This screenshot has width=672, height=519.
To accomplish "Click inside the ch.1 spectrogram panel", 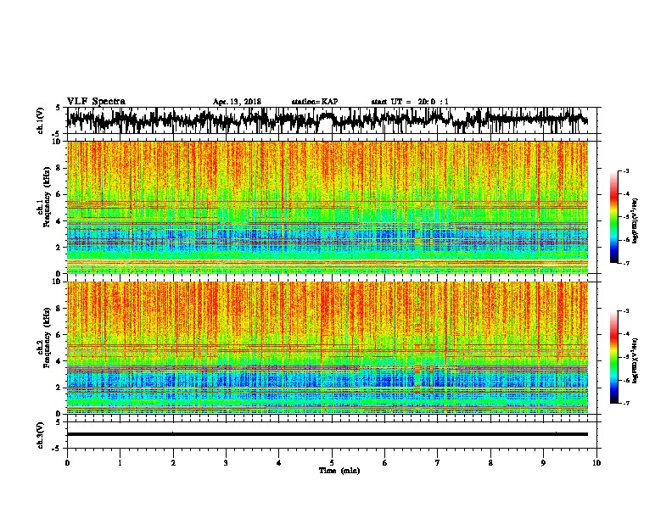I will pyautogui.click(x=328, y=207).
